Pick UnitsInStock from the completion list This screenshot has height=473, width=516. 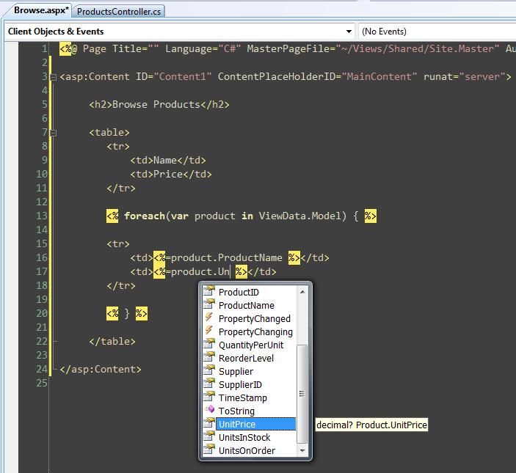(x=244, y=438)
